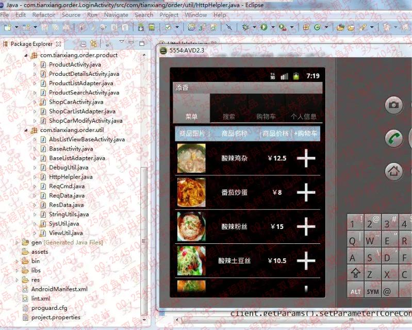Collapse the com.tianxiang.order.util package
This screenshot has height=330, width=412.
tap(26, 130)
